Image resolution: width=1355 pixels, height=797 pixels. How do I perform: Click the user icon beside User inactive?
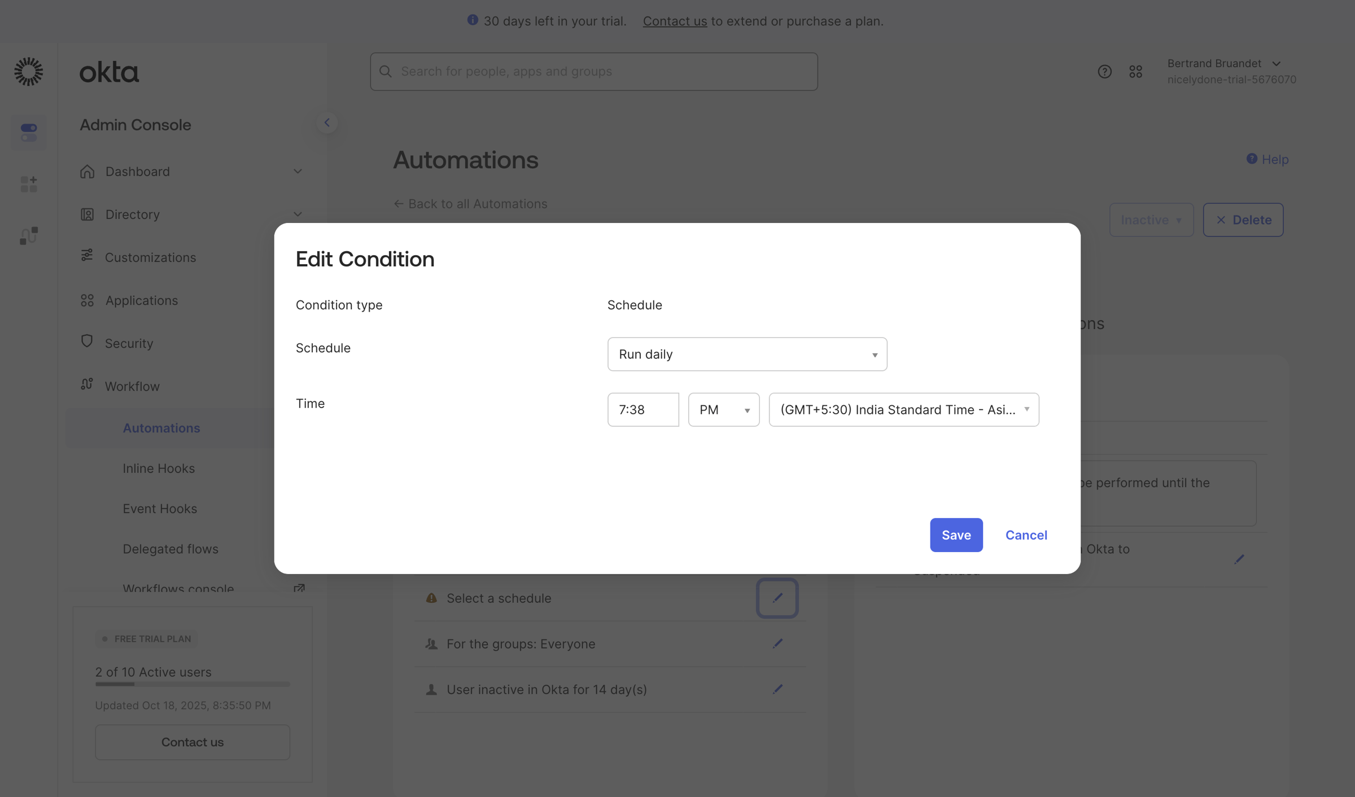431,690
